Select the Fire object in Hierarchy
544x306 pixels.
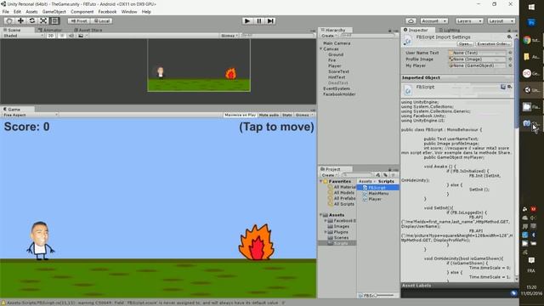click(x=332, y=60)
